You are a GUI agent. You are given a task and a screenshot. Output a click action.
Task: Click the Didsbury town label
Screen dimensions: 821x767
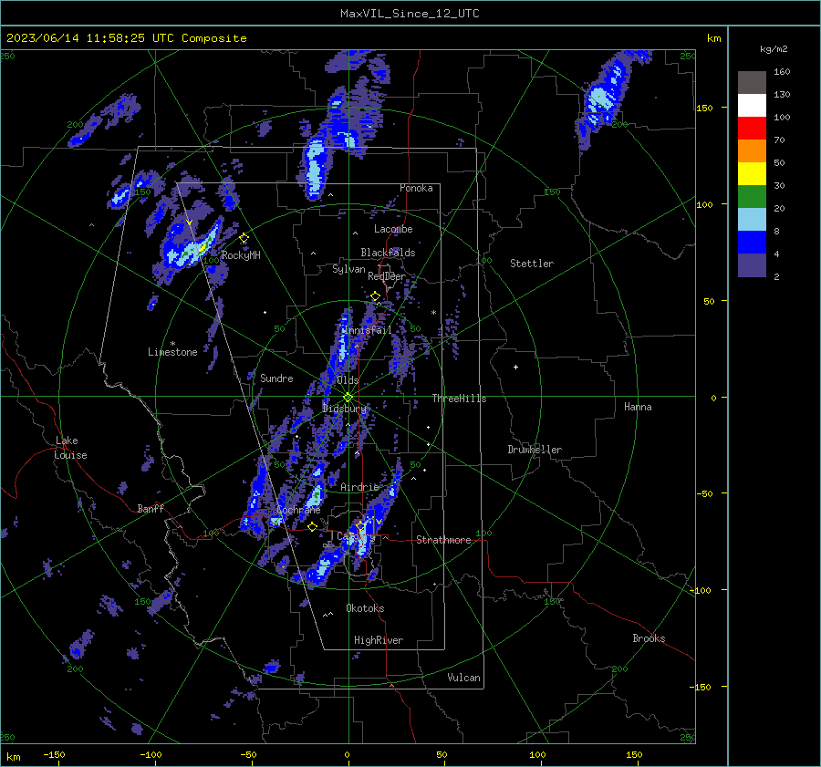point(345,409)
